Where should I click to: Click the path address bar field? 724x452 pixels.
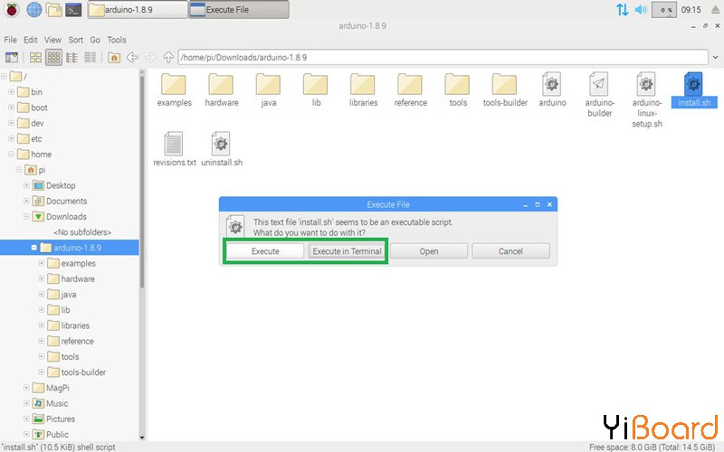(x=443, y=57)
